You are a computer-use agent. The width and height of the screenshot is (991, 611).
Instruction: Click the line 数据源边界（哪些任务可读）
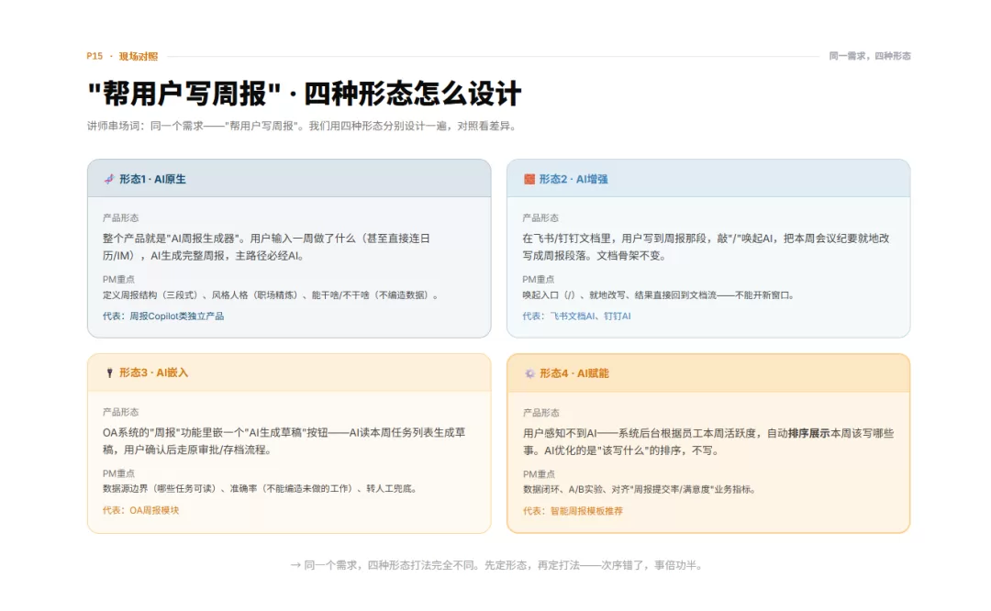click(x=261, y=488)
